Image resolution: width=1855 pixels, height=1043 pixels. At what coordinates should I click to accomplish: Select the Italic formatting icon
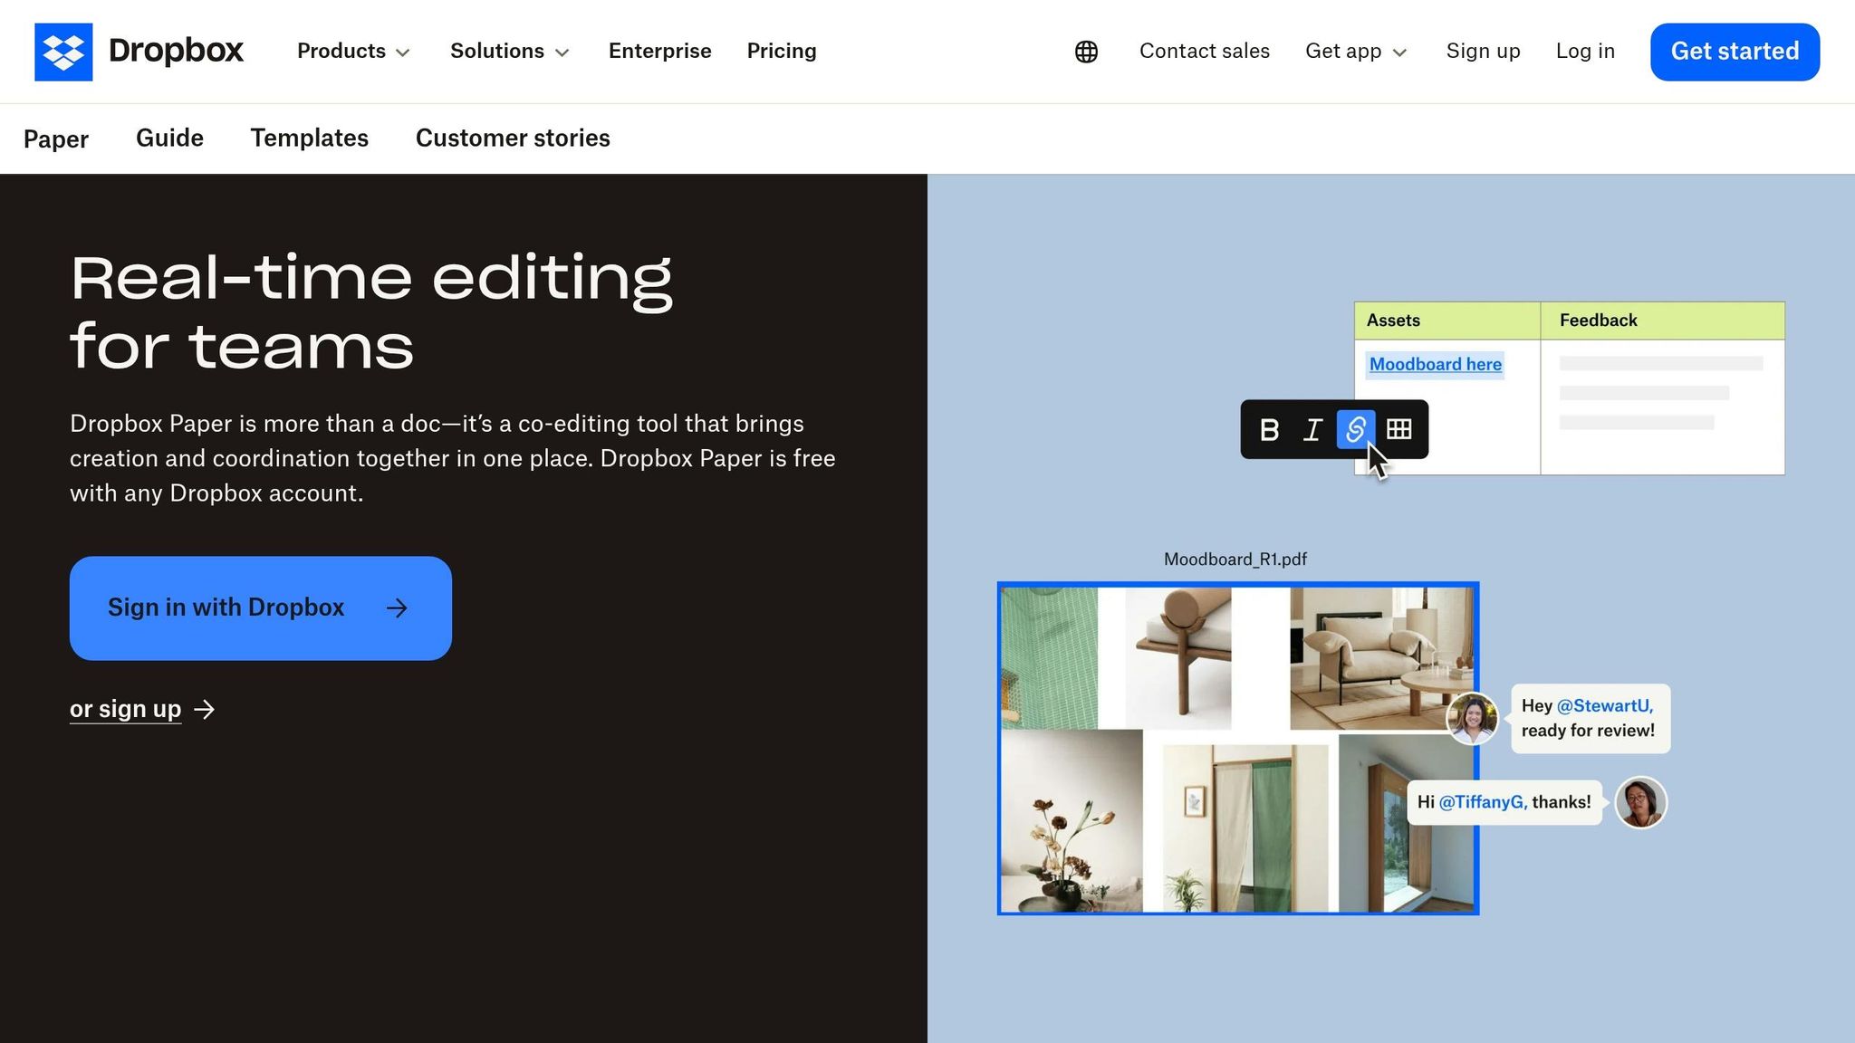click(1312, 430)
